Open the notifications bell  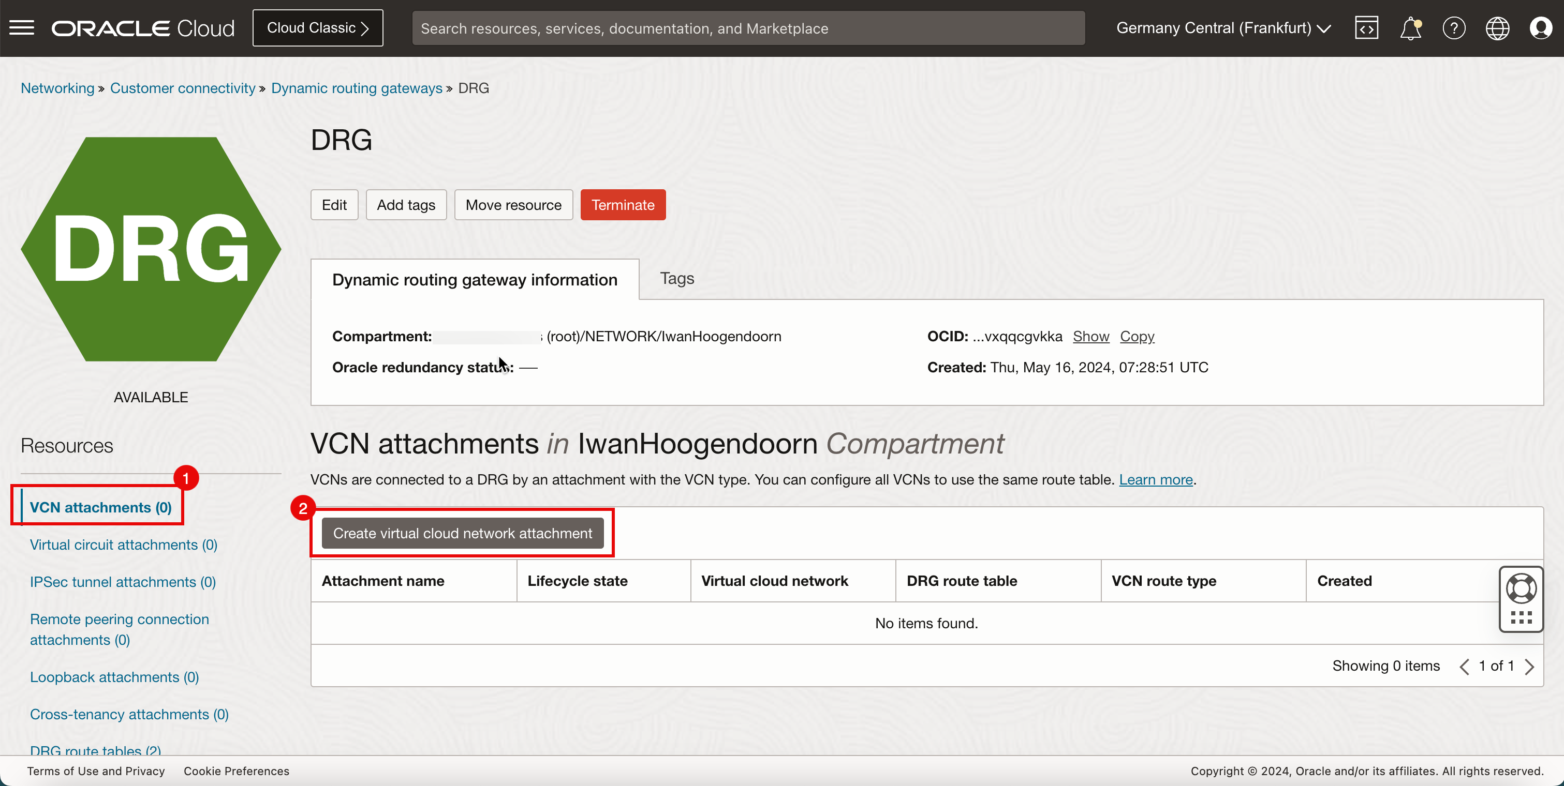(1410, 28)
